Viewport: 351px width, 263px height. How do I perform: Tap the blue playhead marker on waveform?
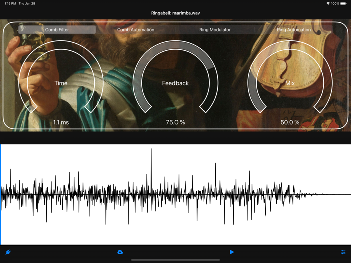[1, 194]
